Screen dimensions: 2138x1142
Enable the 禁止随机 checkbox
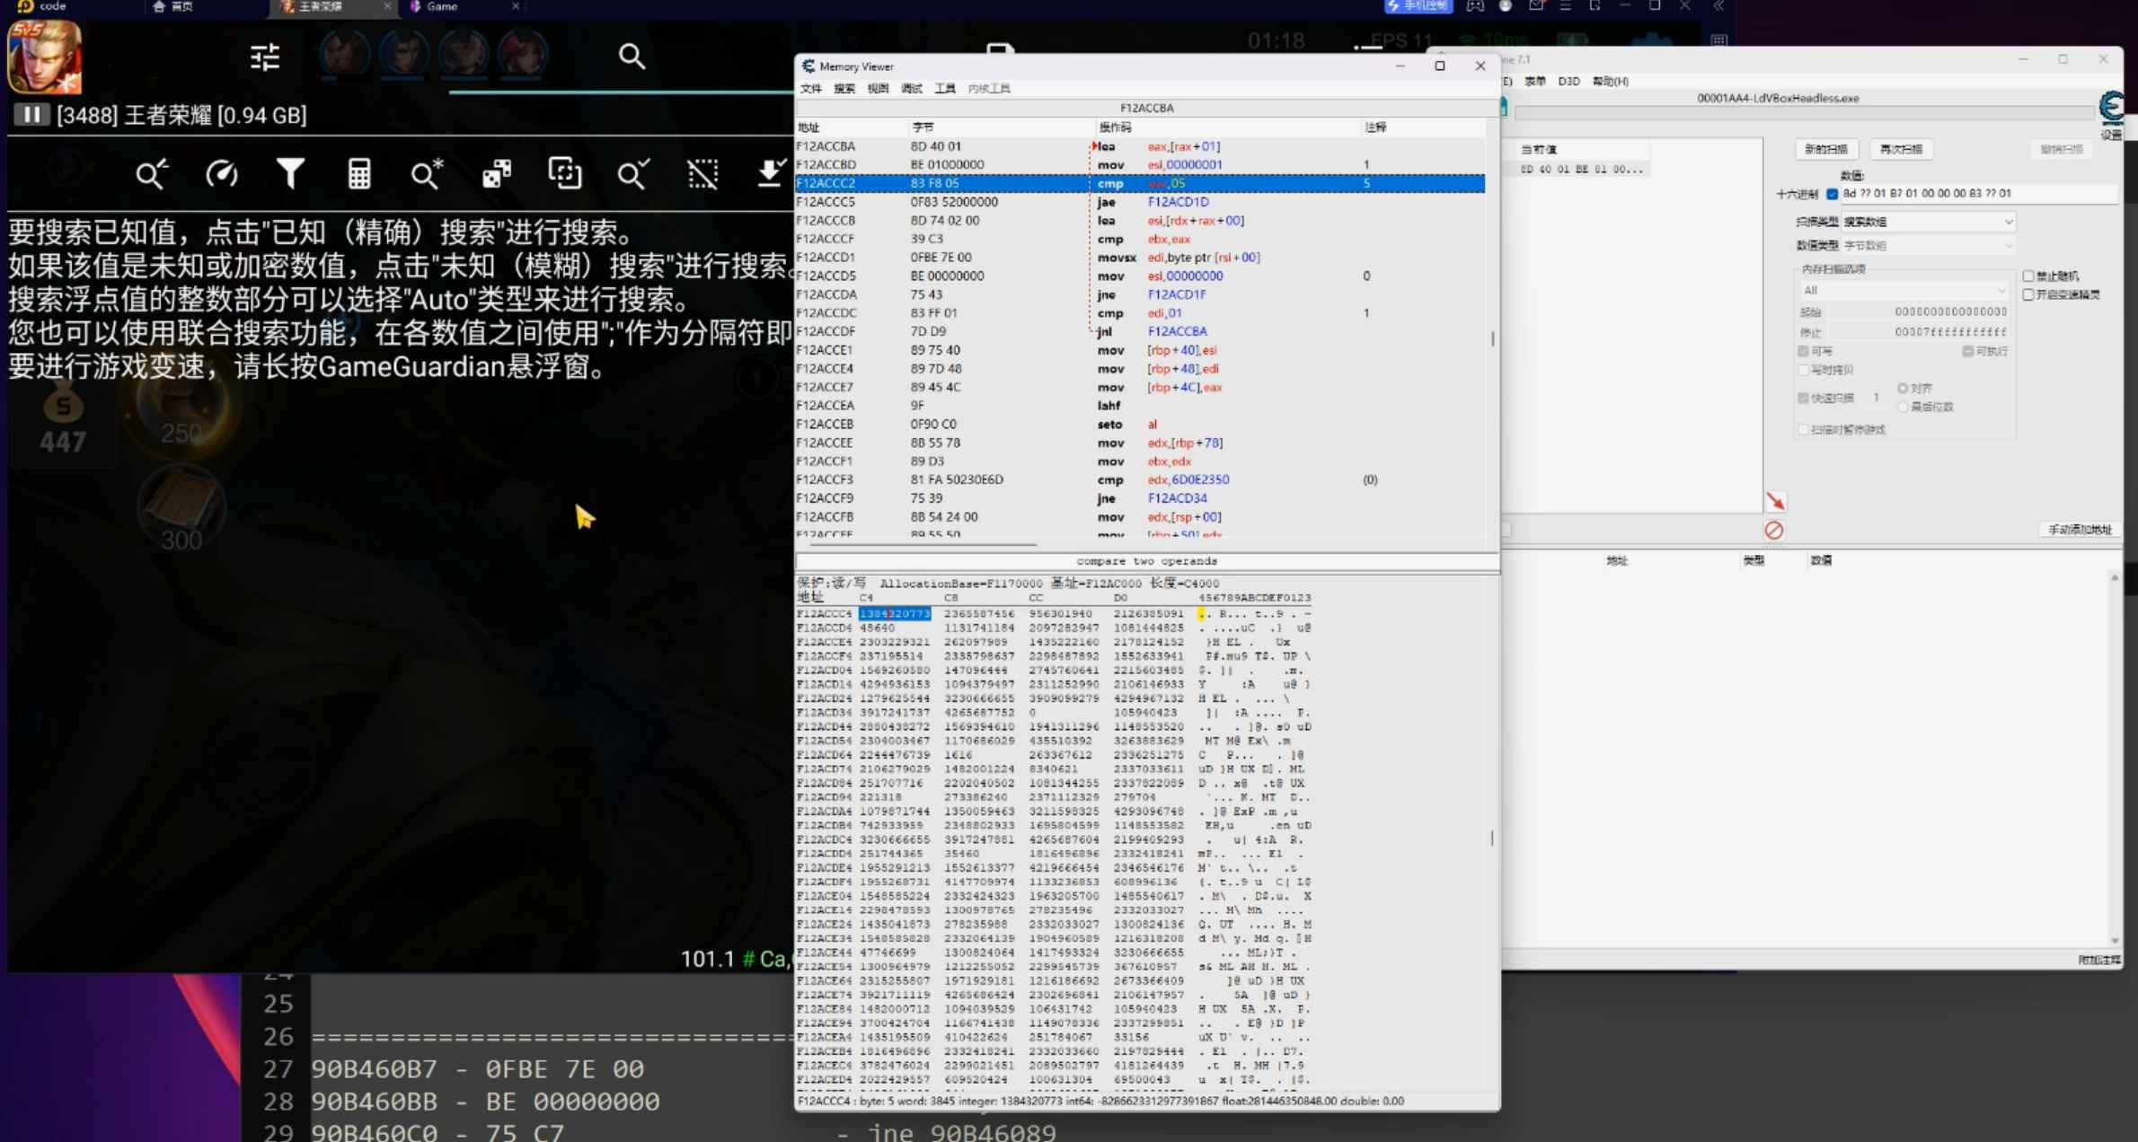point(2028,276)
